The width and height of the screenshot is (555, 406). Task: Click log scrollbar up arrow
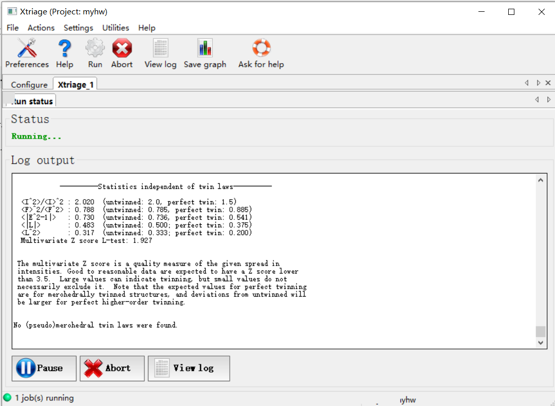(541, 180)
